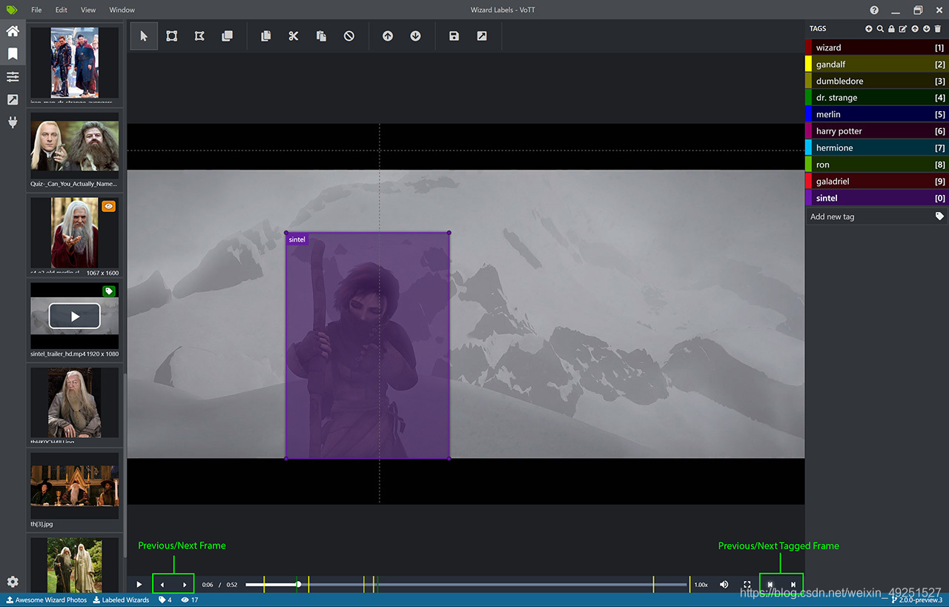
Task: Open Connections plug icon in sidebar
Action: [x=13, y=122]
